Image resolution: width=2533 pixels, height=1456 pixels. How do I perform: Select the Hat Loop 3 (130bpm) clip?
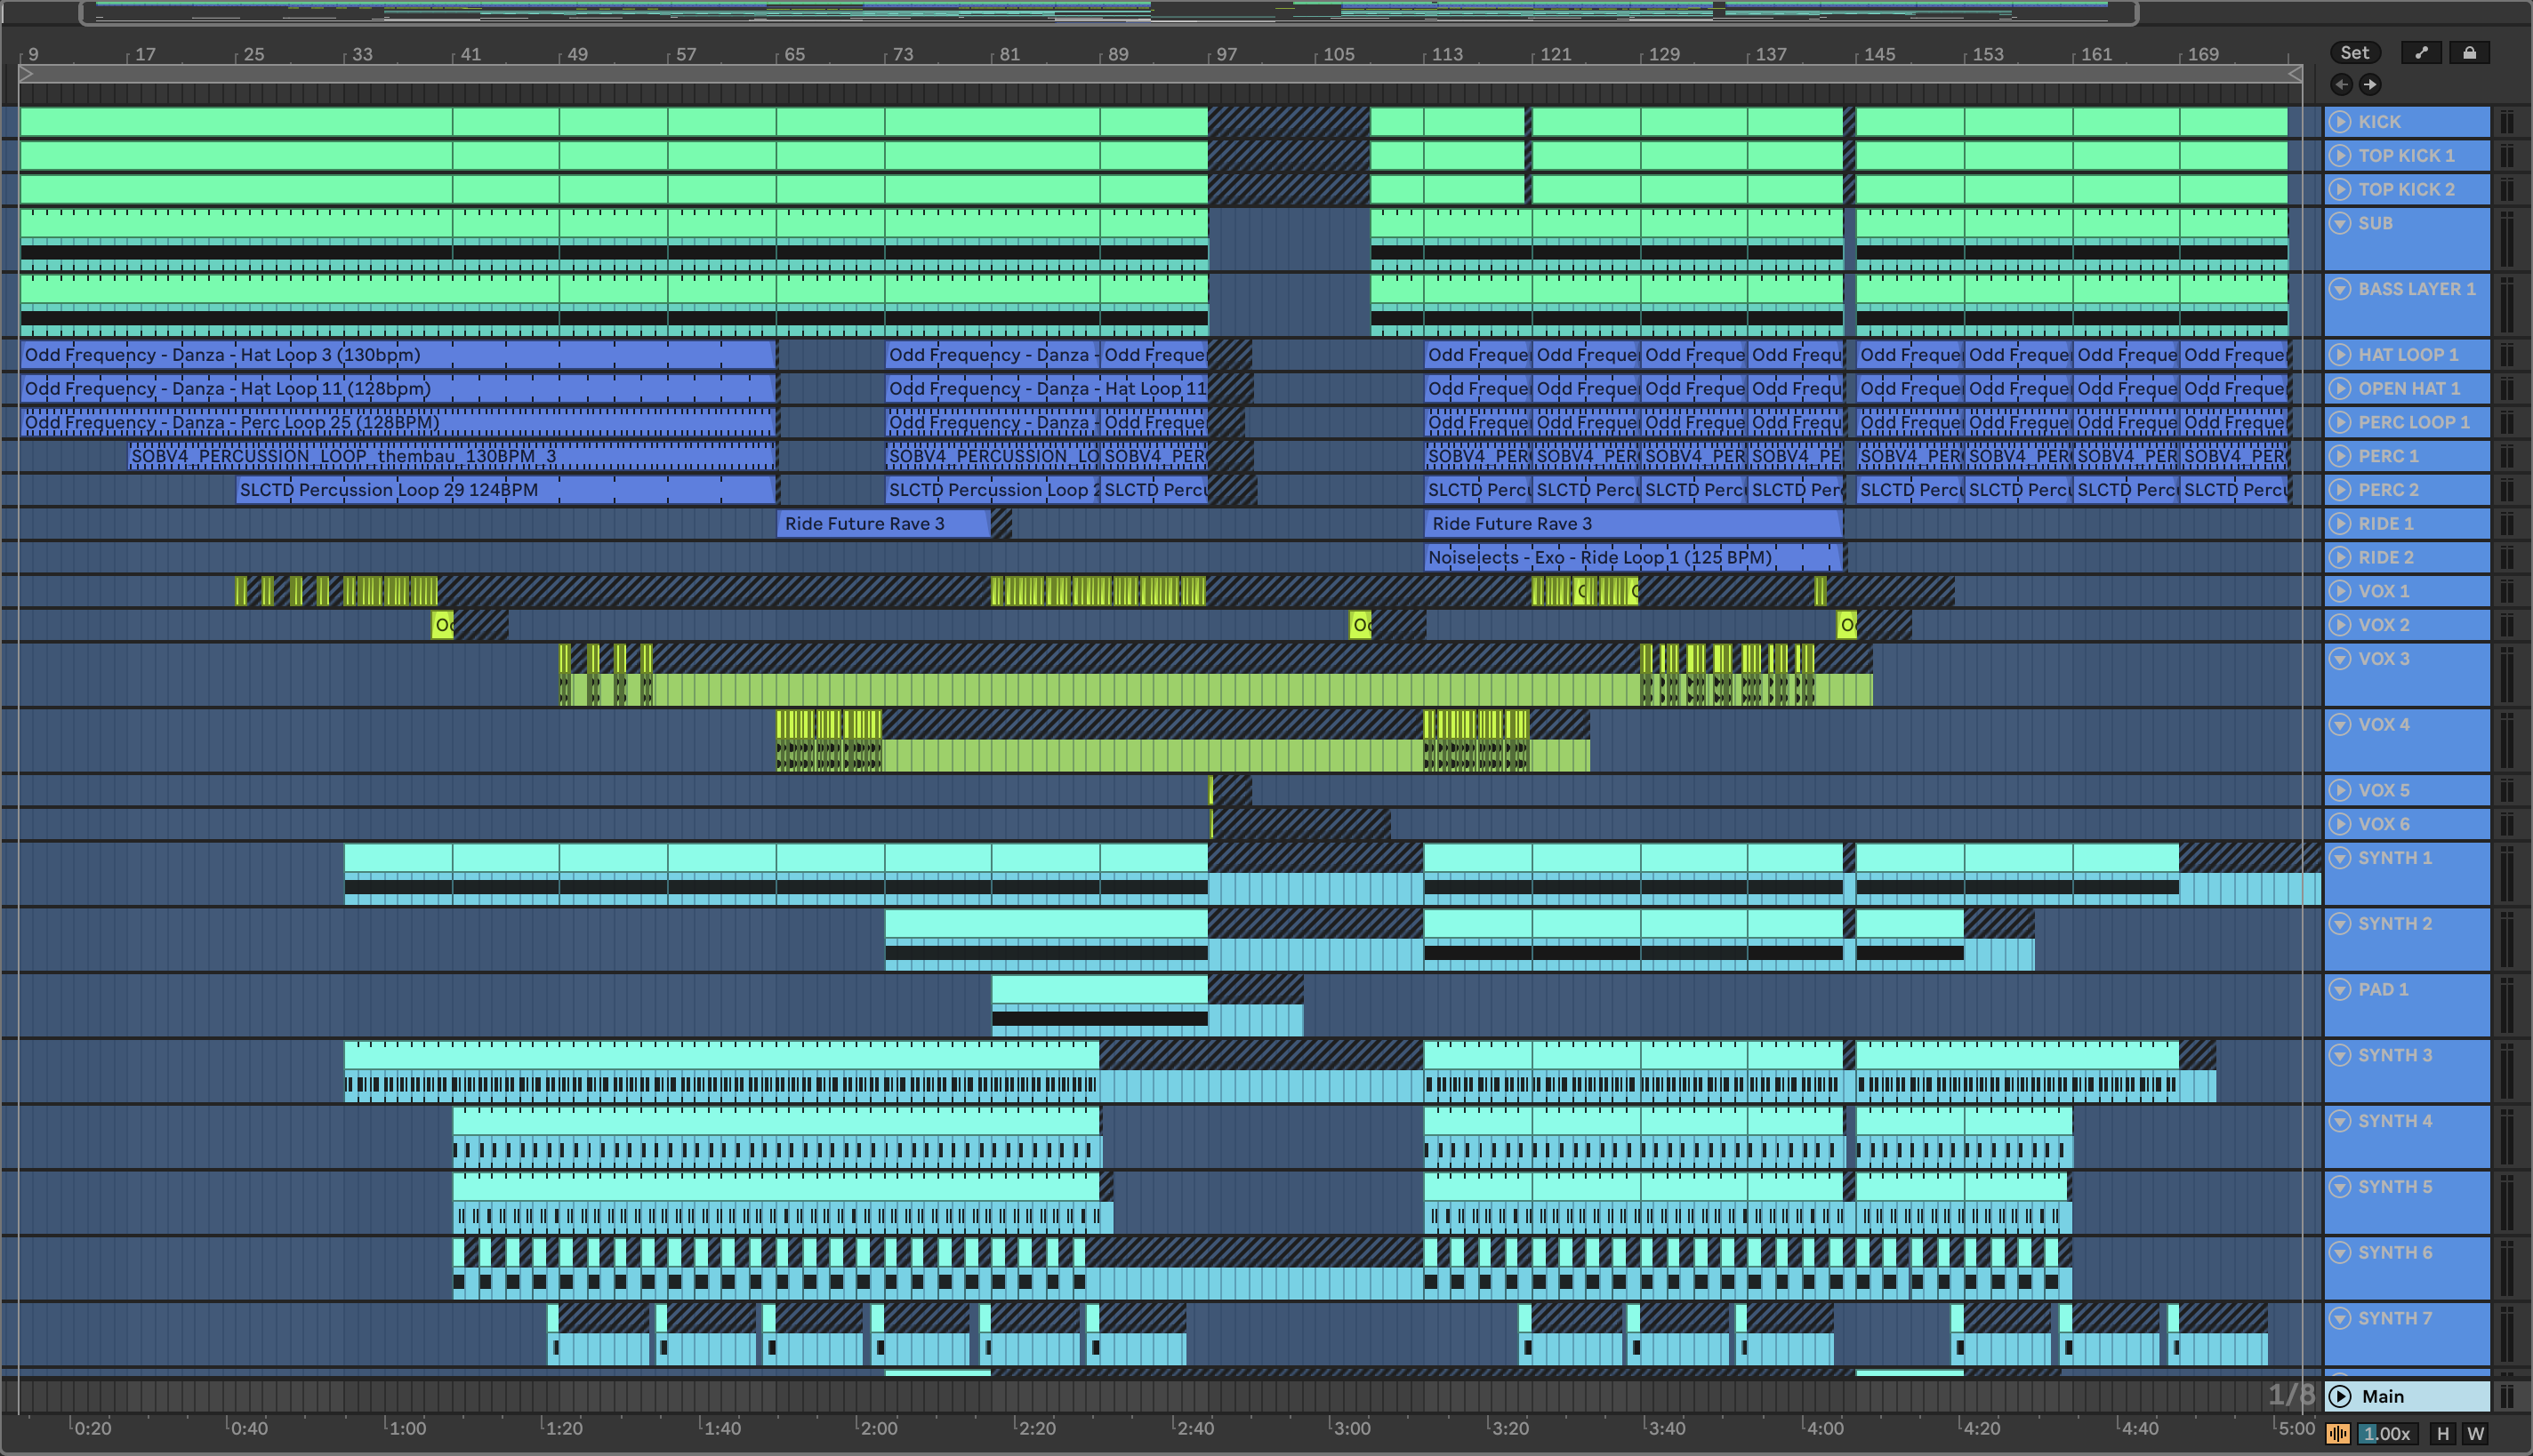click(x=398, y=355)
